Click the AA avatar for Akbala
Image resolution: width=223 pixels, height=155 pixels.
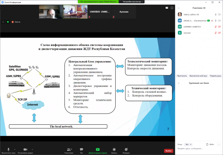pyautogui.click(x=180, y=21)
